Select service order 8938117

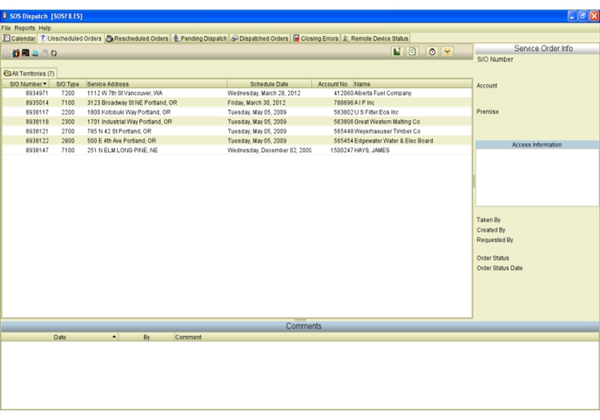37,112
